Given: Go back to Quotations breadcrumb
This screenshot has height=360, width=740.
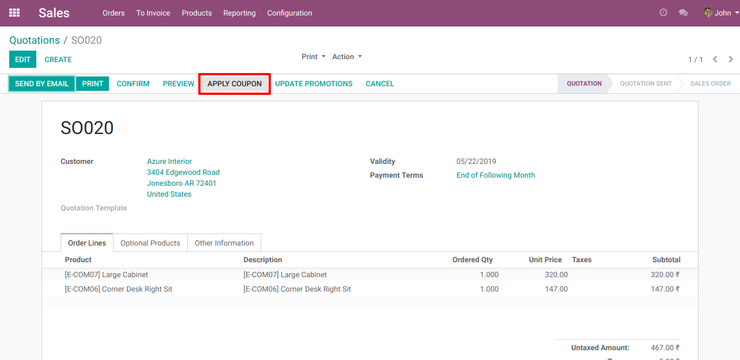Looking at the screenshot, I should pos(35,40).
